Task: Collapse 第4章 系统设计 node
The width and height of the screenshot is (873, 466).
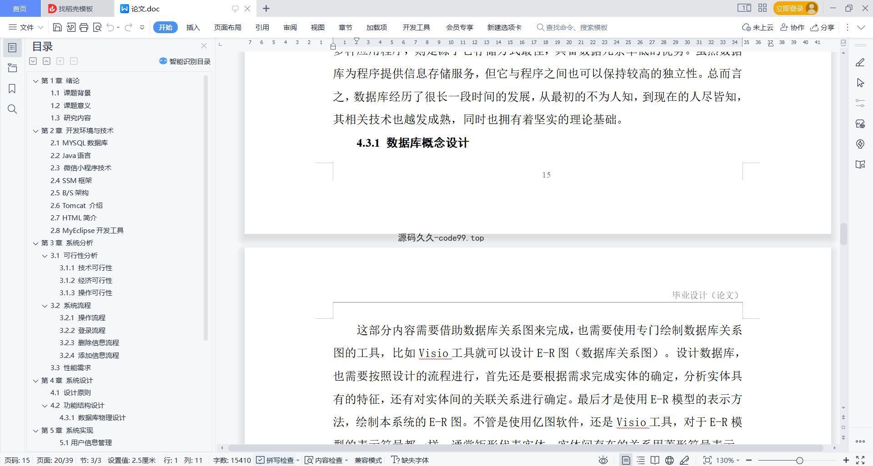Action: tap(35, 381)
